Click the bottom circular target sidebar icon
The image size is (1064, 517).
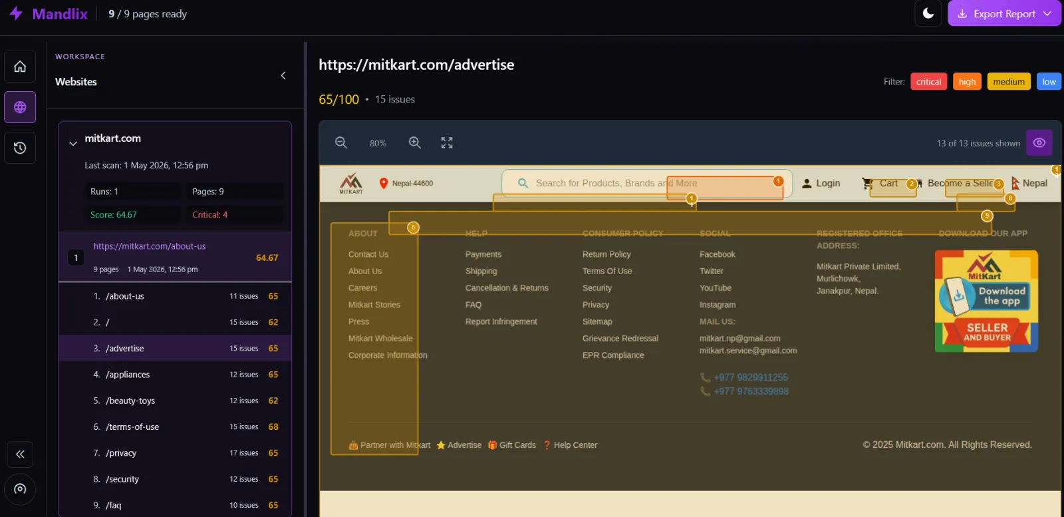(20, 489)
